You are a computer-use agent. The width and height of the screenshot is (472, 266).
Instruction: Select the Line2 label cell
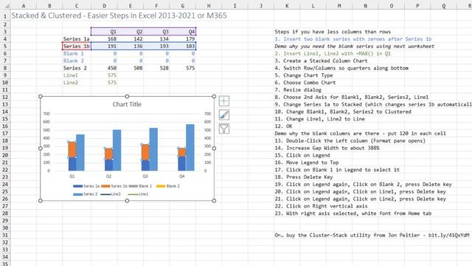pyautogui.click(x=77, y=83)
